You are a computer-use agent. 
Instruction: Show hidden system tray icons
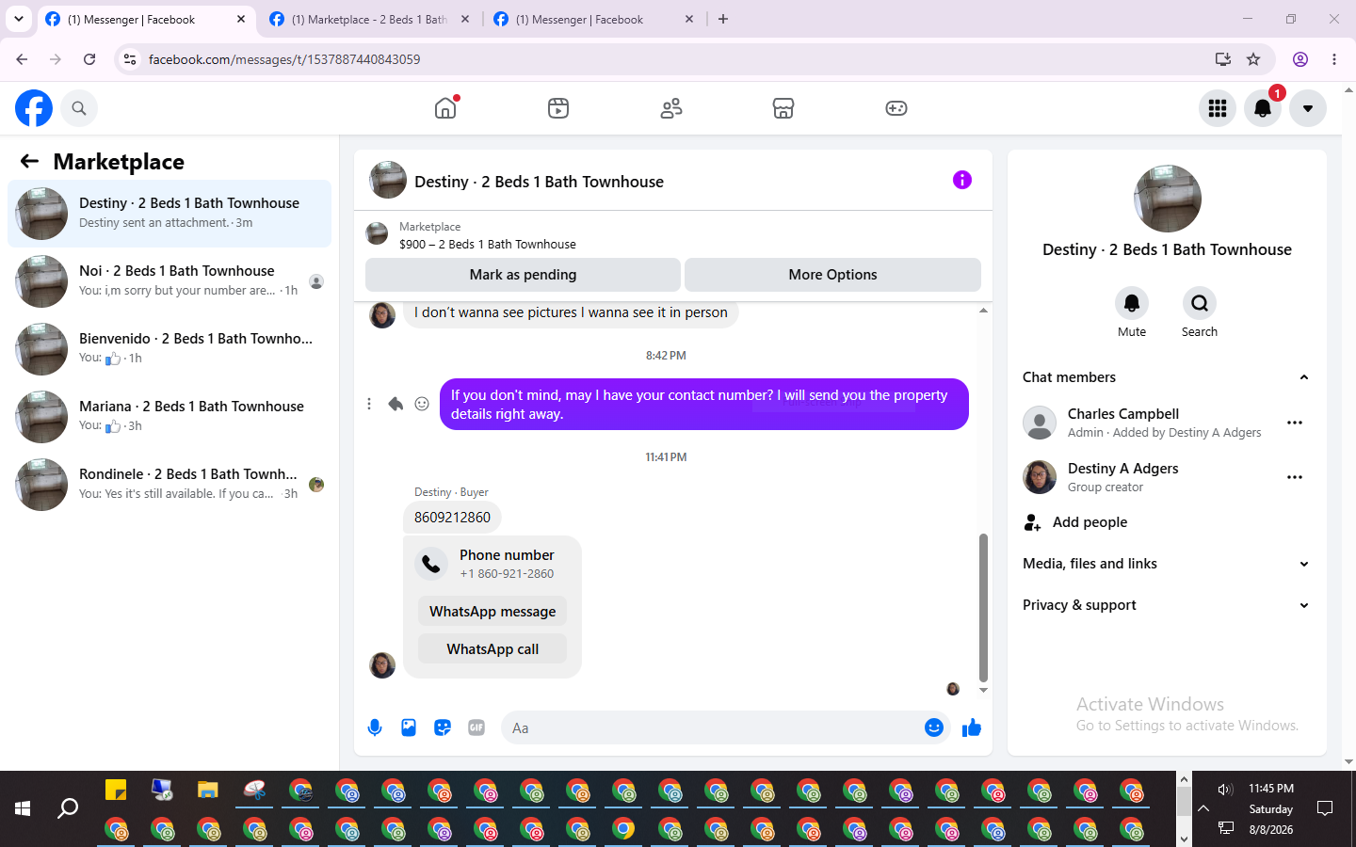pyautogui.click(x=1203, y=808)
